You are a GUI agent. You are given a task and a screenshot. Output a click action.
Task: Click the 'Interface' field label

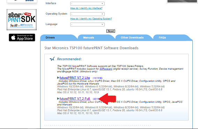[51, 3]
